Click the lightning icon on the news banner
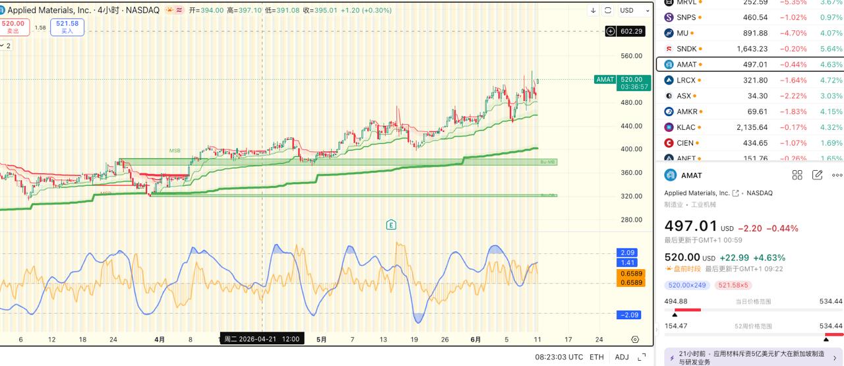Screen dimensions: 844x366 click(671, 358)
